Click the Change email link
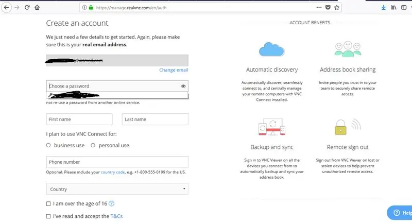 174,70
